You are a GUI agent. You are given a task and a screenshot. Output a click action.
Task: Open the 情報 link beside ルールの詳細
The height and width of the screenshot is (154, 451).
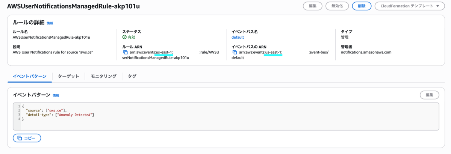[50, 23]
